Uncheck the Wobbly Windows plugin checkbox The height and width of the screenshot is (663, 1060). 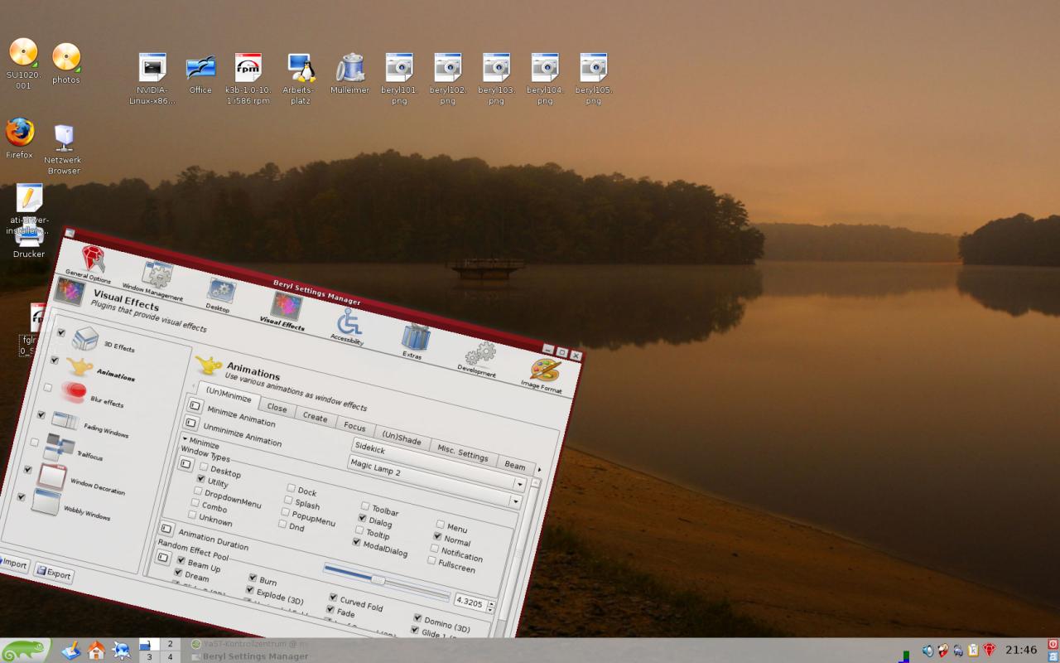(22, 496)
